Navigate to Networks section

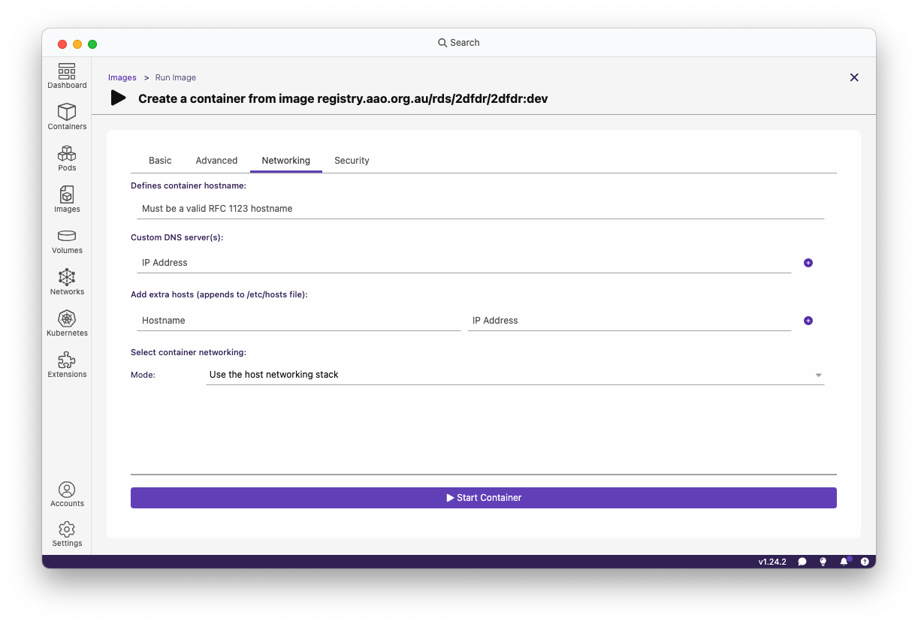pos(67,282)
